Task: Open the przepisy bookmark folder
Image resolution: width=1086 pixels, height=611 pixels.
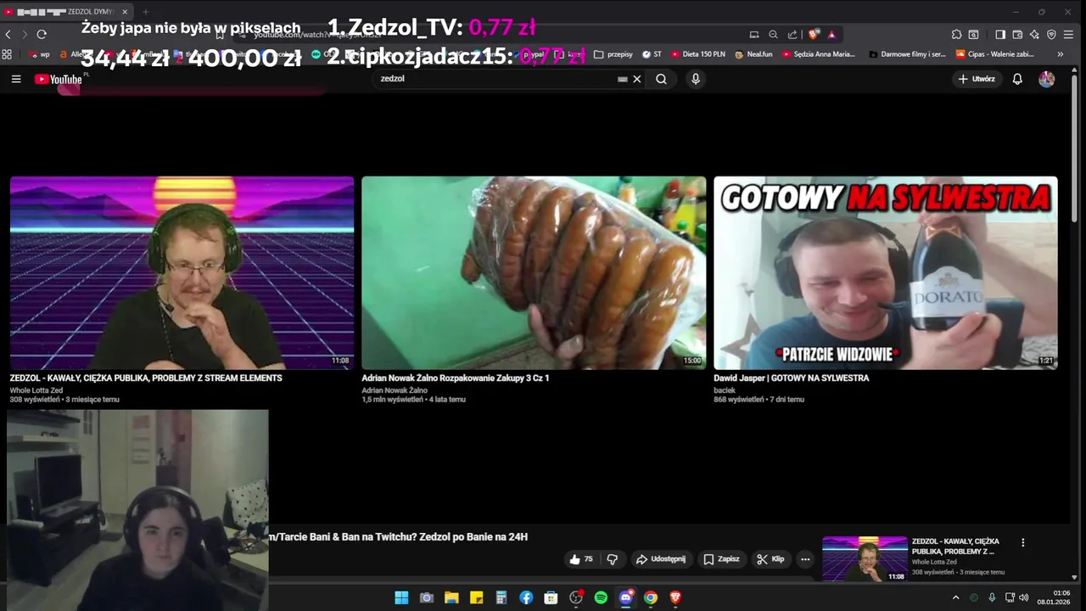Action: tap(613, 54)
